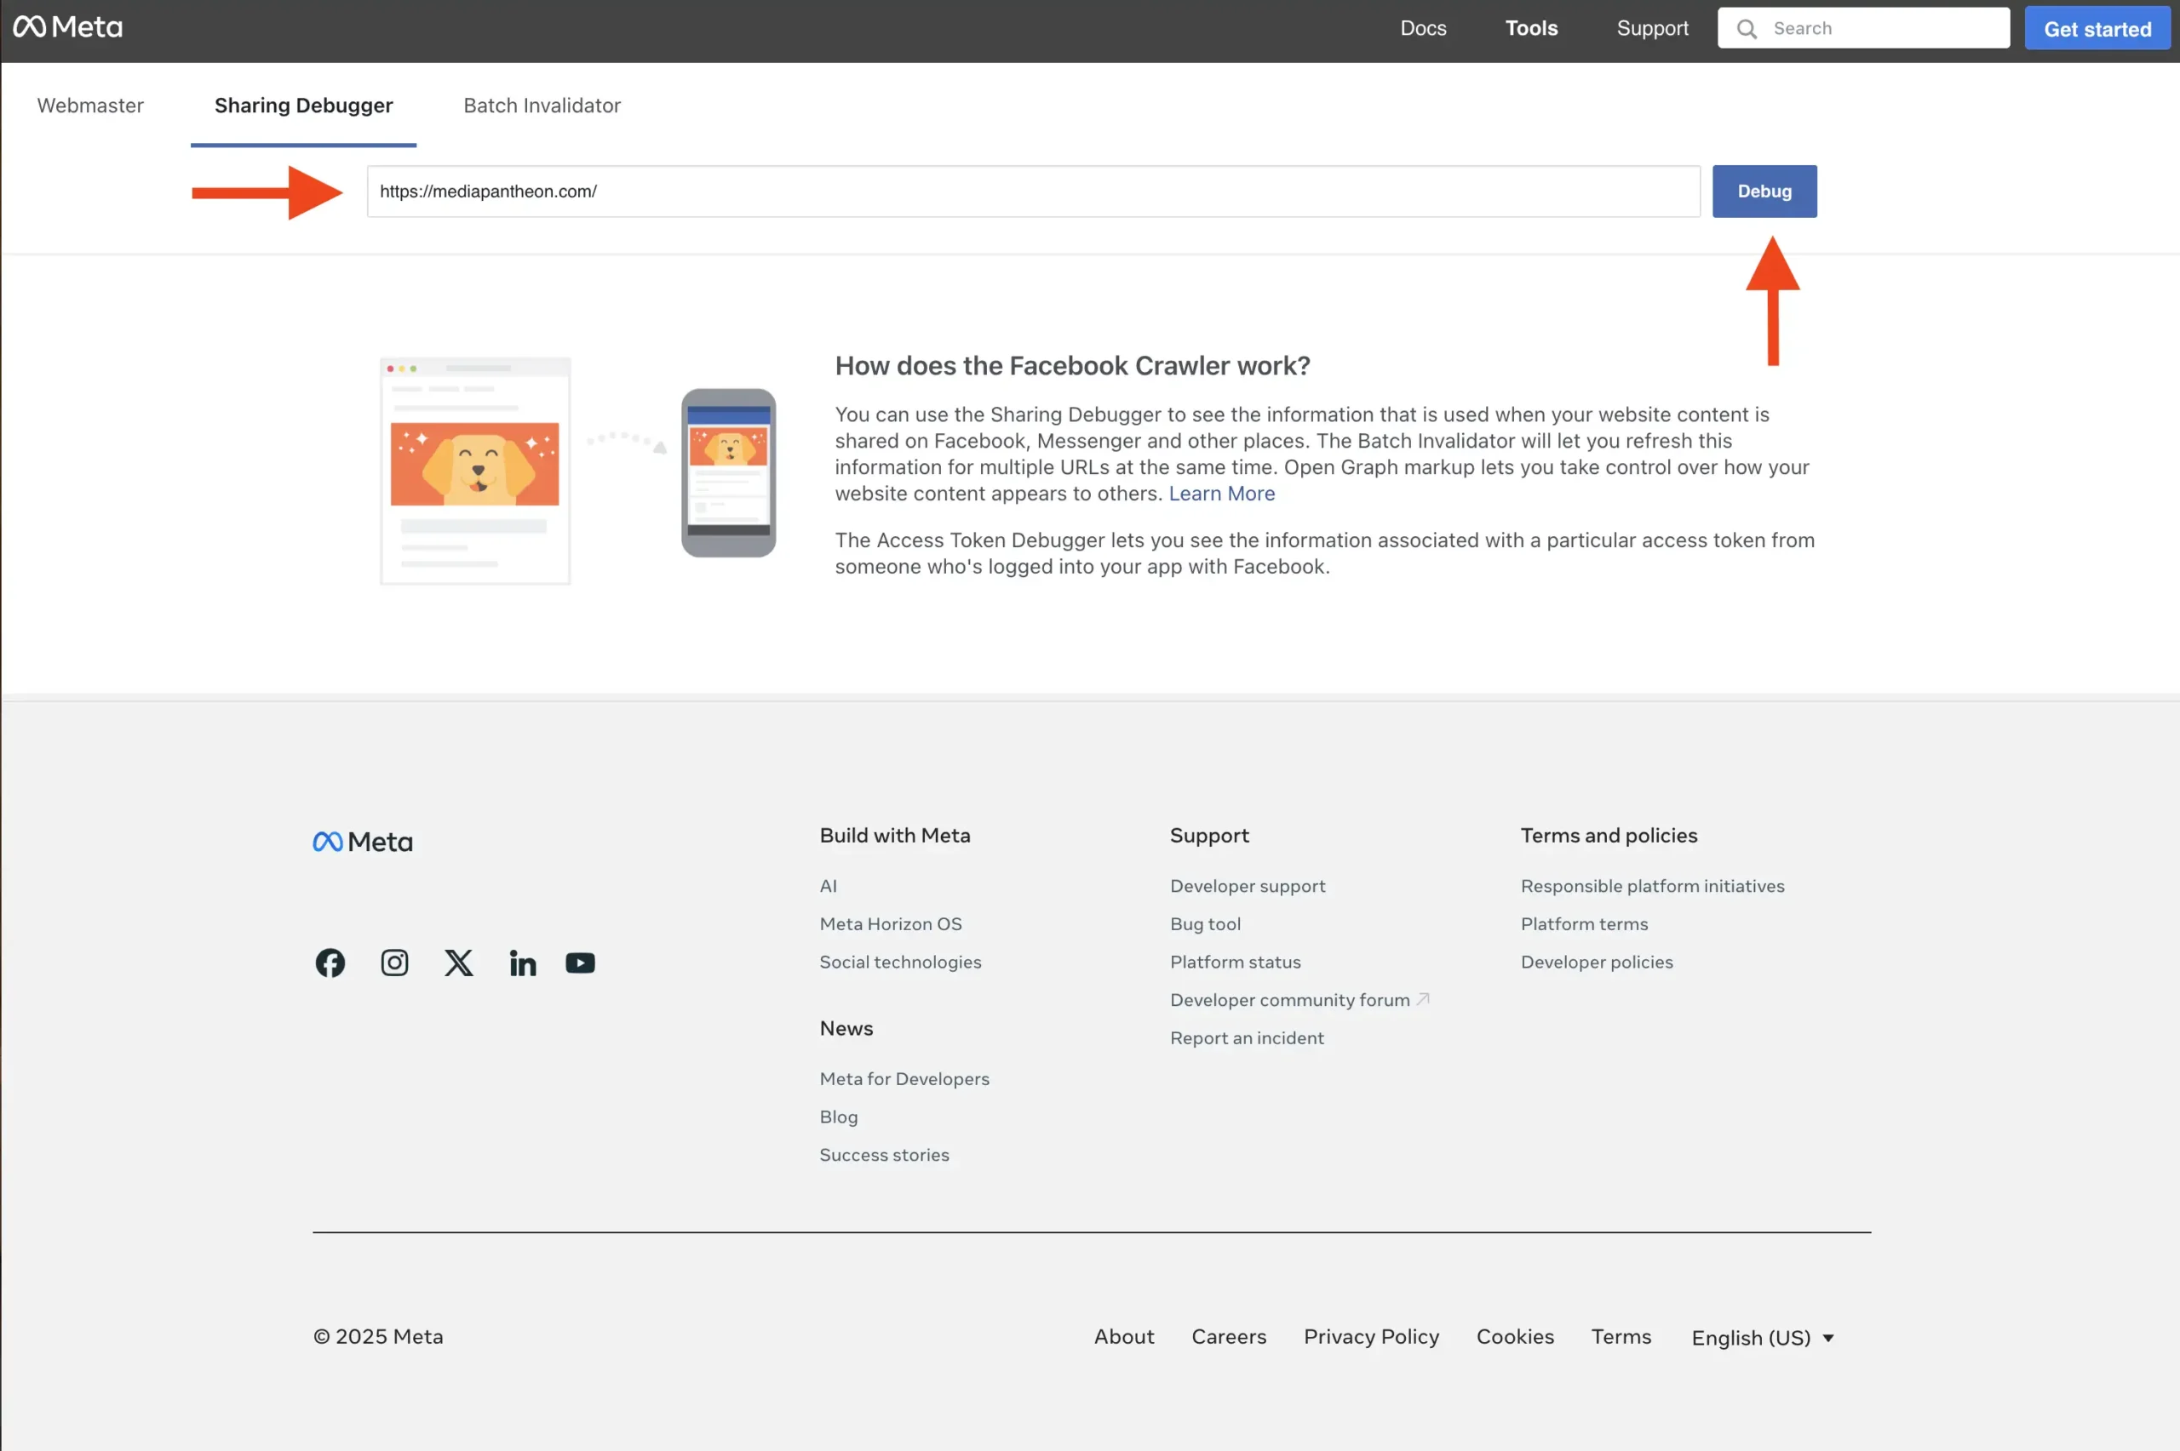Open Success stories link

pos(884,1154)
